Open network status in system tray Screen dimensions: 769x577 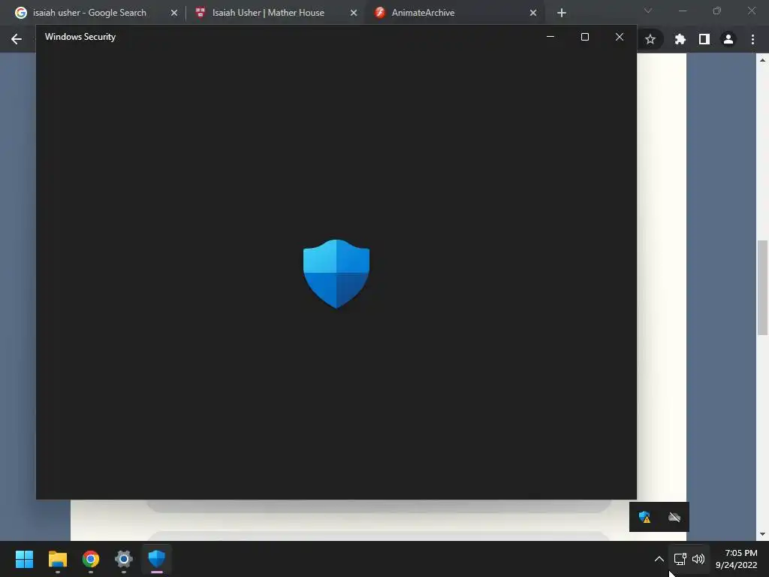point(680,559)
